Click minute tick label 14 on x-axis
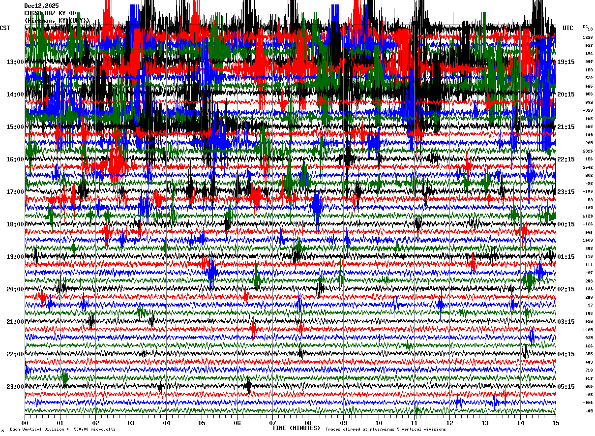This screenshot has width=595, height=436. 520,423
